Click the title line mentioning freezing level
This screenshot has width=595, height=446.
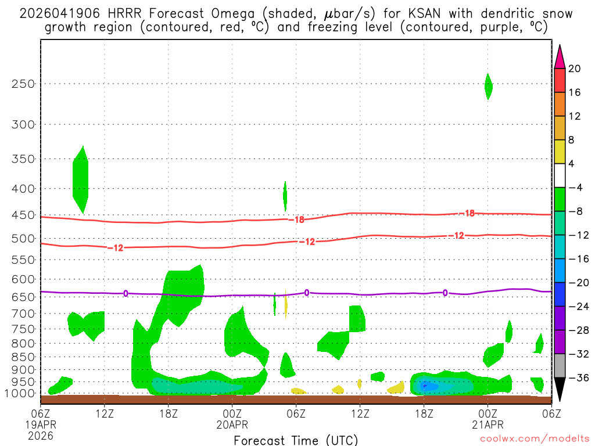(296, 27)
